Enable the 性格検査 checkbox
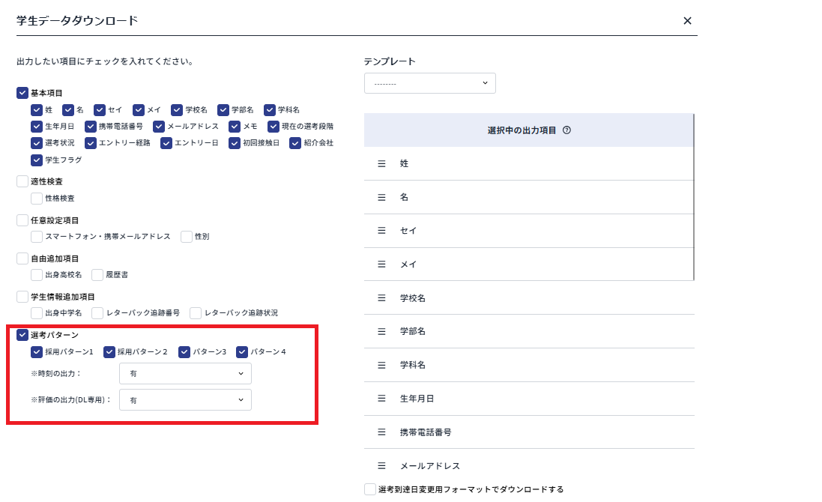 coord(37,199)
